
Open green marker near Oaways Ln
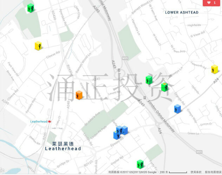tap(149, 80)
